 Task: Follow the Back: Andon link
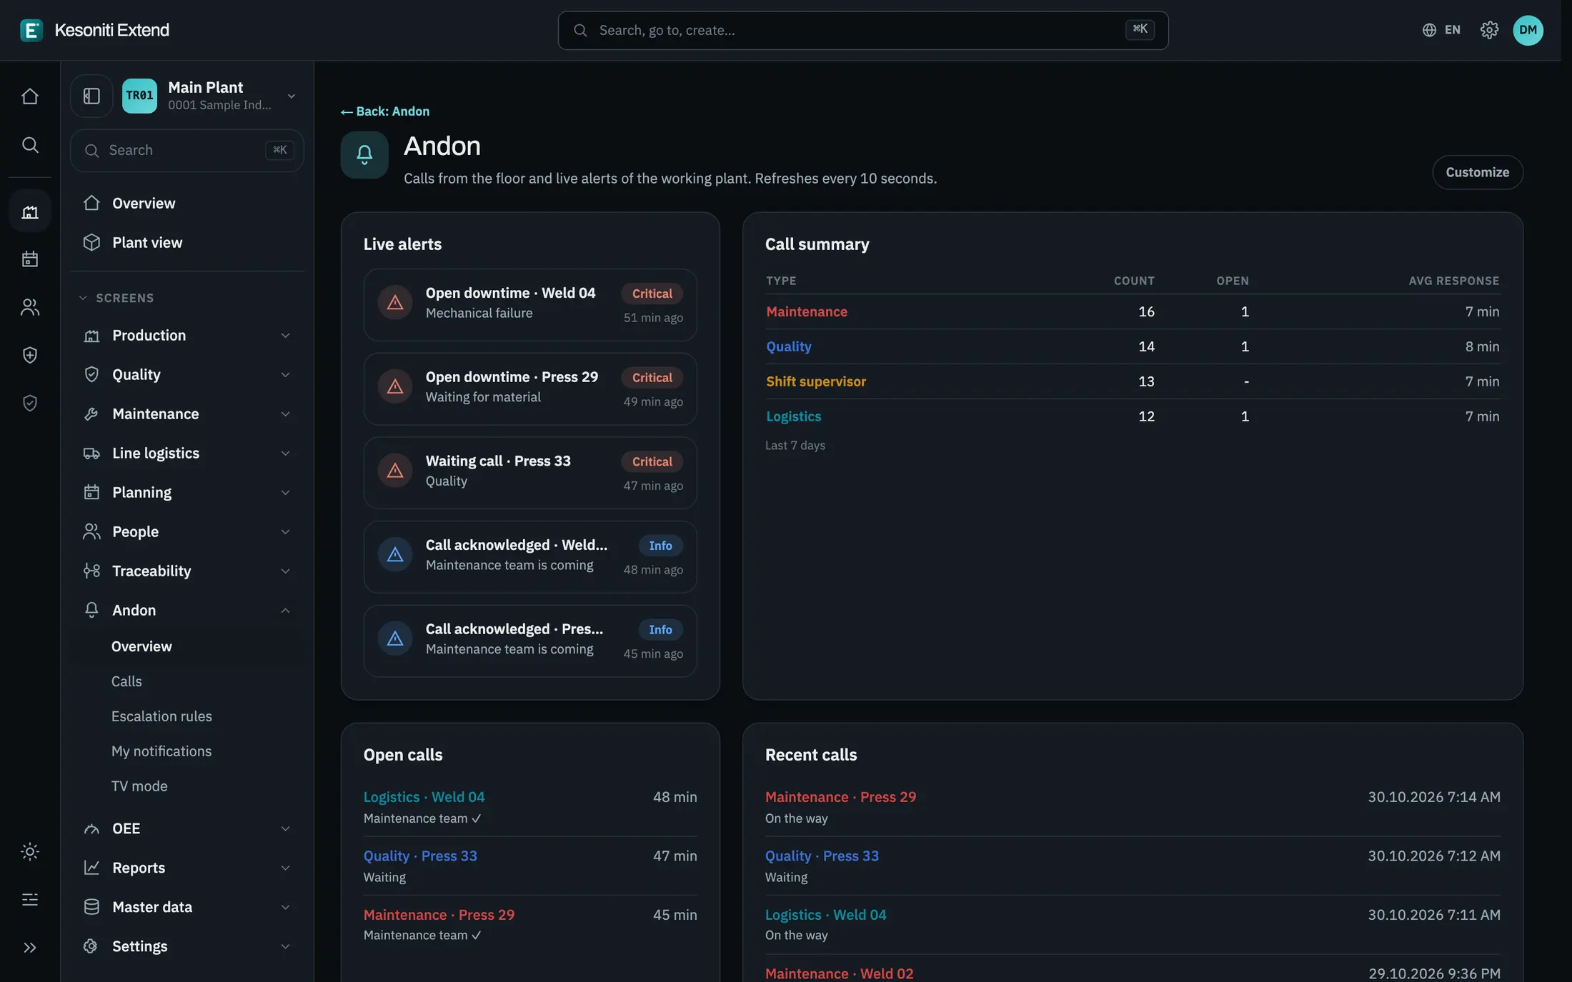(x=385, y=111)
